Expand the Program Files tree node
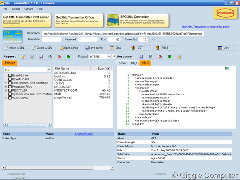The width and height of the screenshot is (240, 180). (6, 87)
